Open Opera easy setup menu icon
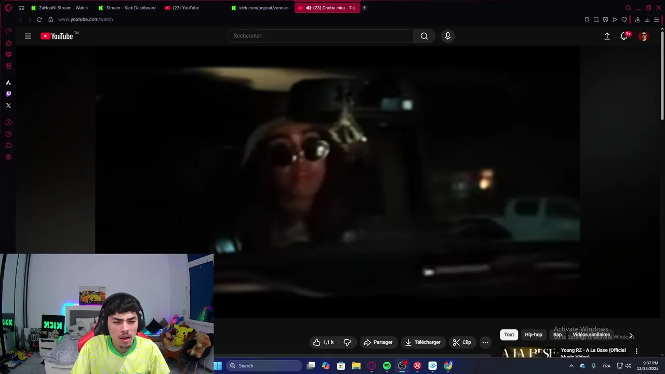 [656, 20]
